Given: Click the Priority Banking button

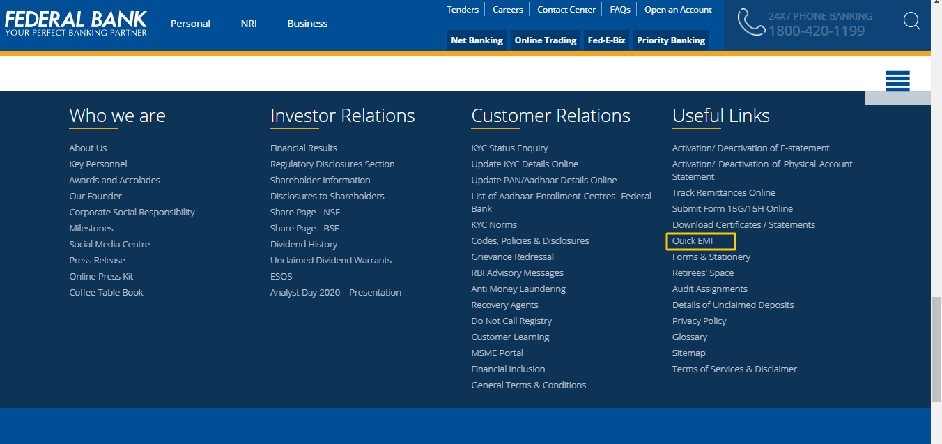Looking at the screenshot, I should [671, 40].
